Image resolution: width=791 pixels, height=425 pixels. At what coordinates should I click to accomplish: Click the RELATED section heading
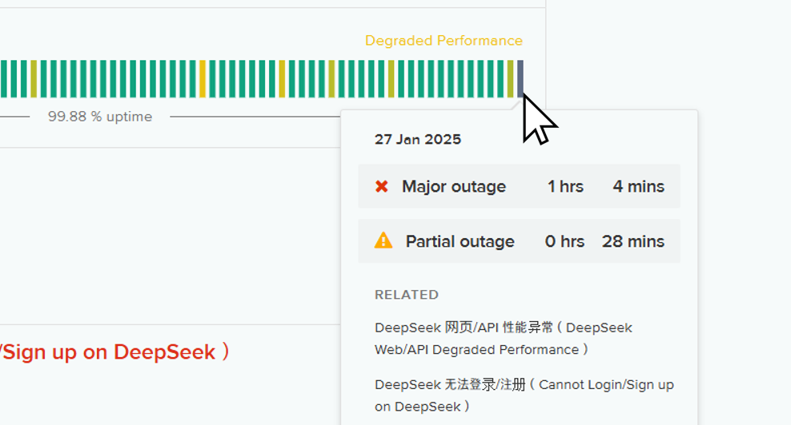click(x=407, y=295)
